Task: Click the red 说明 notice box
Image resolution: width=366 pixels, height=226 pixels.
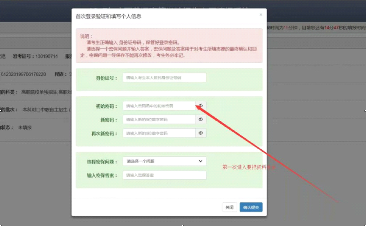Action: pyautogui.click(x=169, y=46)
